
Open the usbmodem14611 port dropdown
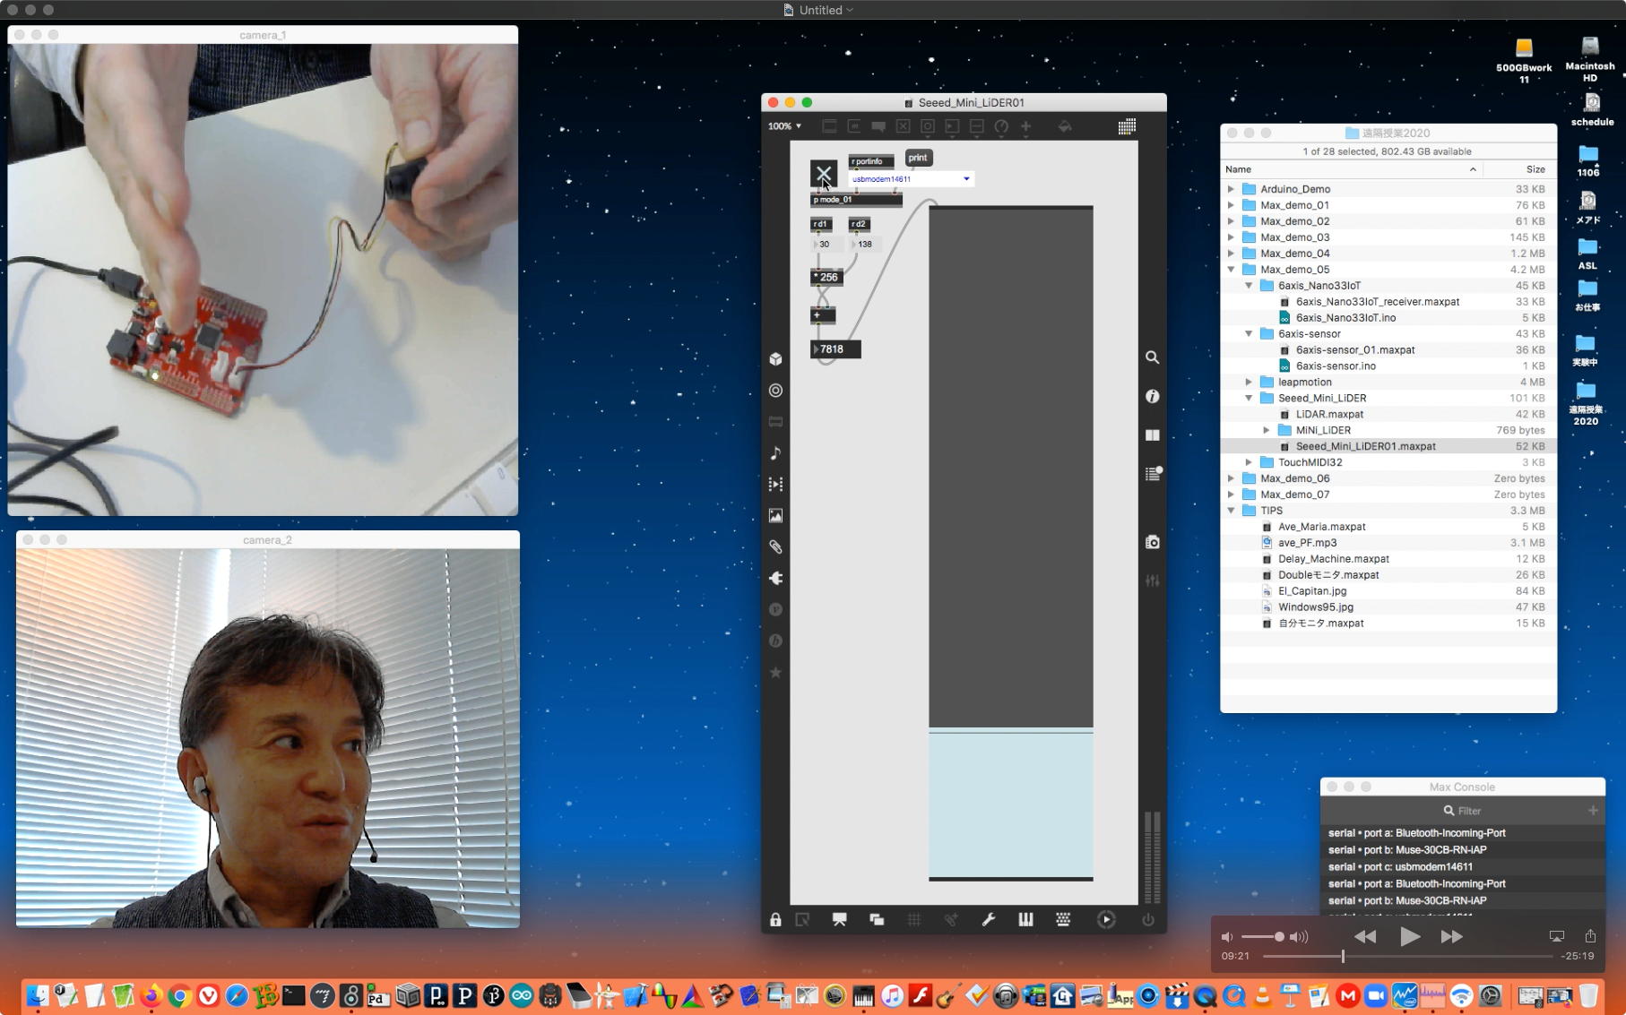(x=911, y=179)
